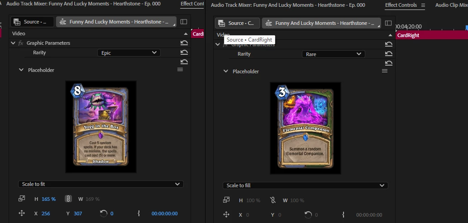Select the Audio Track Mixer tab in the left panel
Viewport: 468px width, 223px height.
pyautogui.click(x=83, y=4)
